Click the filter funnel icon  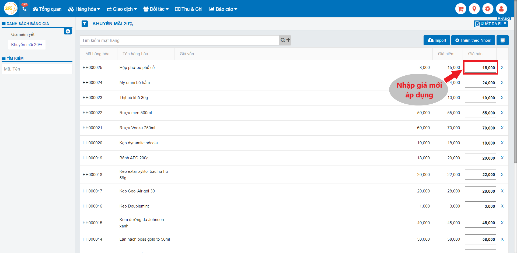(x=85, y=24)
